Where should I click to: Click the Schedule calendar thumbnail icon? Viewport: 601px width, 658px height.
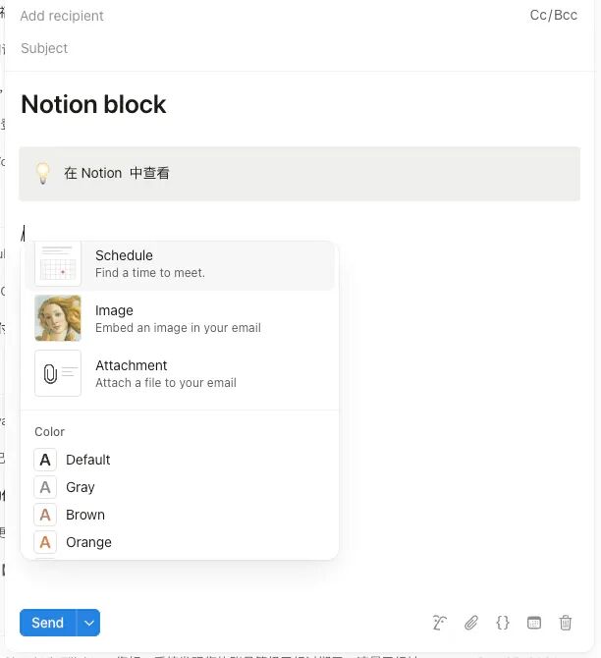coord(58,263)
